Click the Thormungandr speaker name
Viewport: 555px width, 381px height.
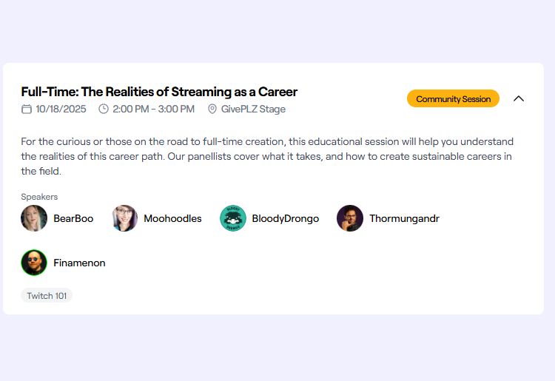(404, 218)
